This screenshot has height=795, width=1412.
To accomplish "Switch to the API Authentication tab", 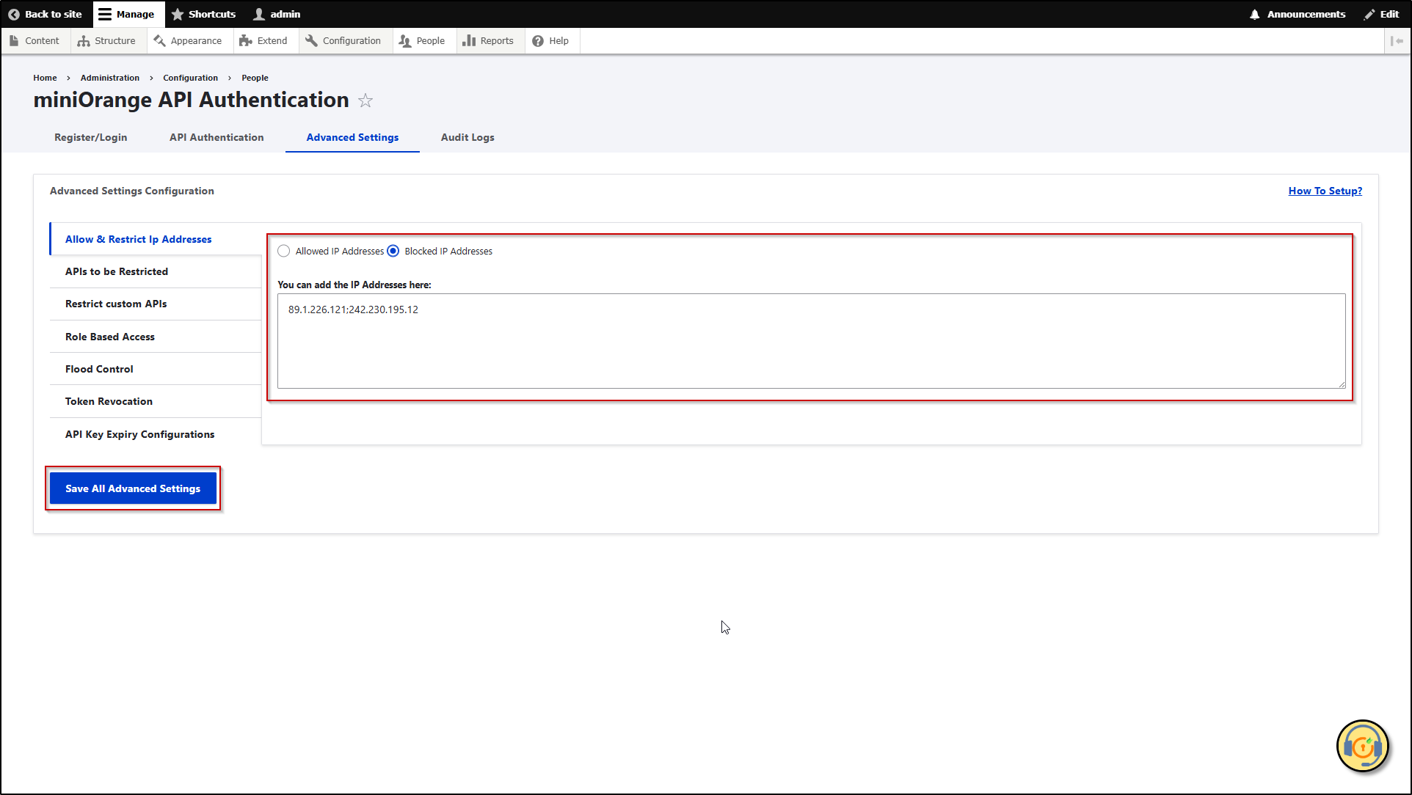I will pyautogui.click(x=216, y=137).
